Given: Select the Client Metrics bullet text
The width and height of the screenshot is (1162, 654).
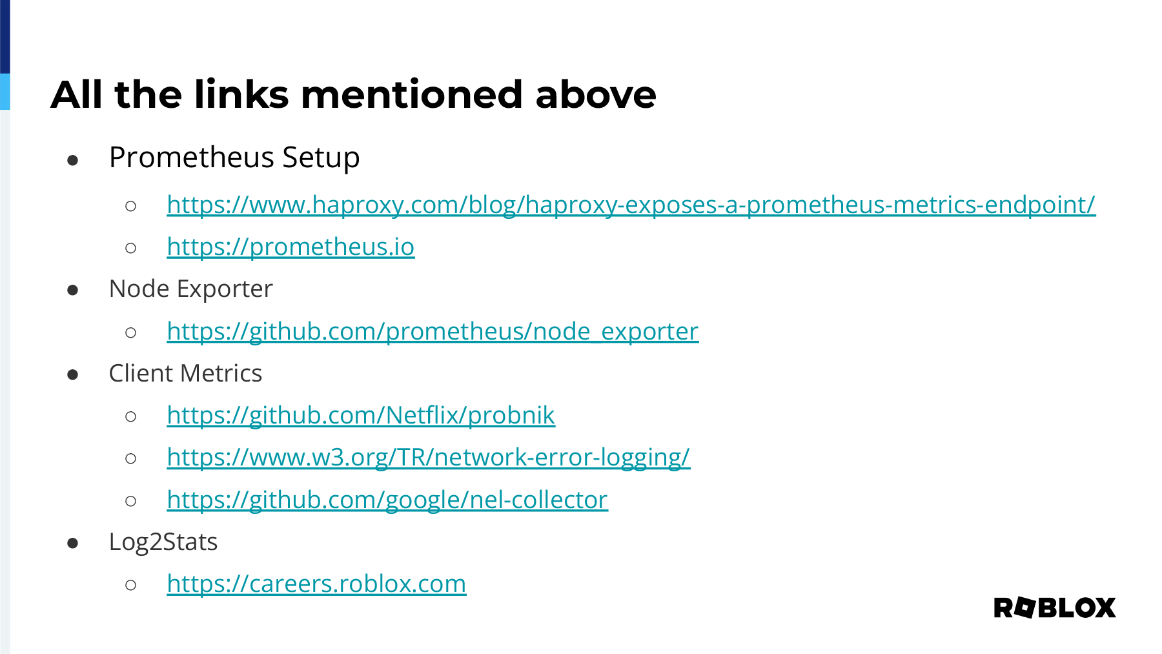Looking at the screenshot, I should tap(185, 373).
